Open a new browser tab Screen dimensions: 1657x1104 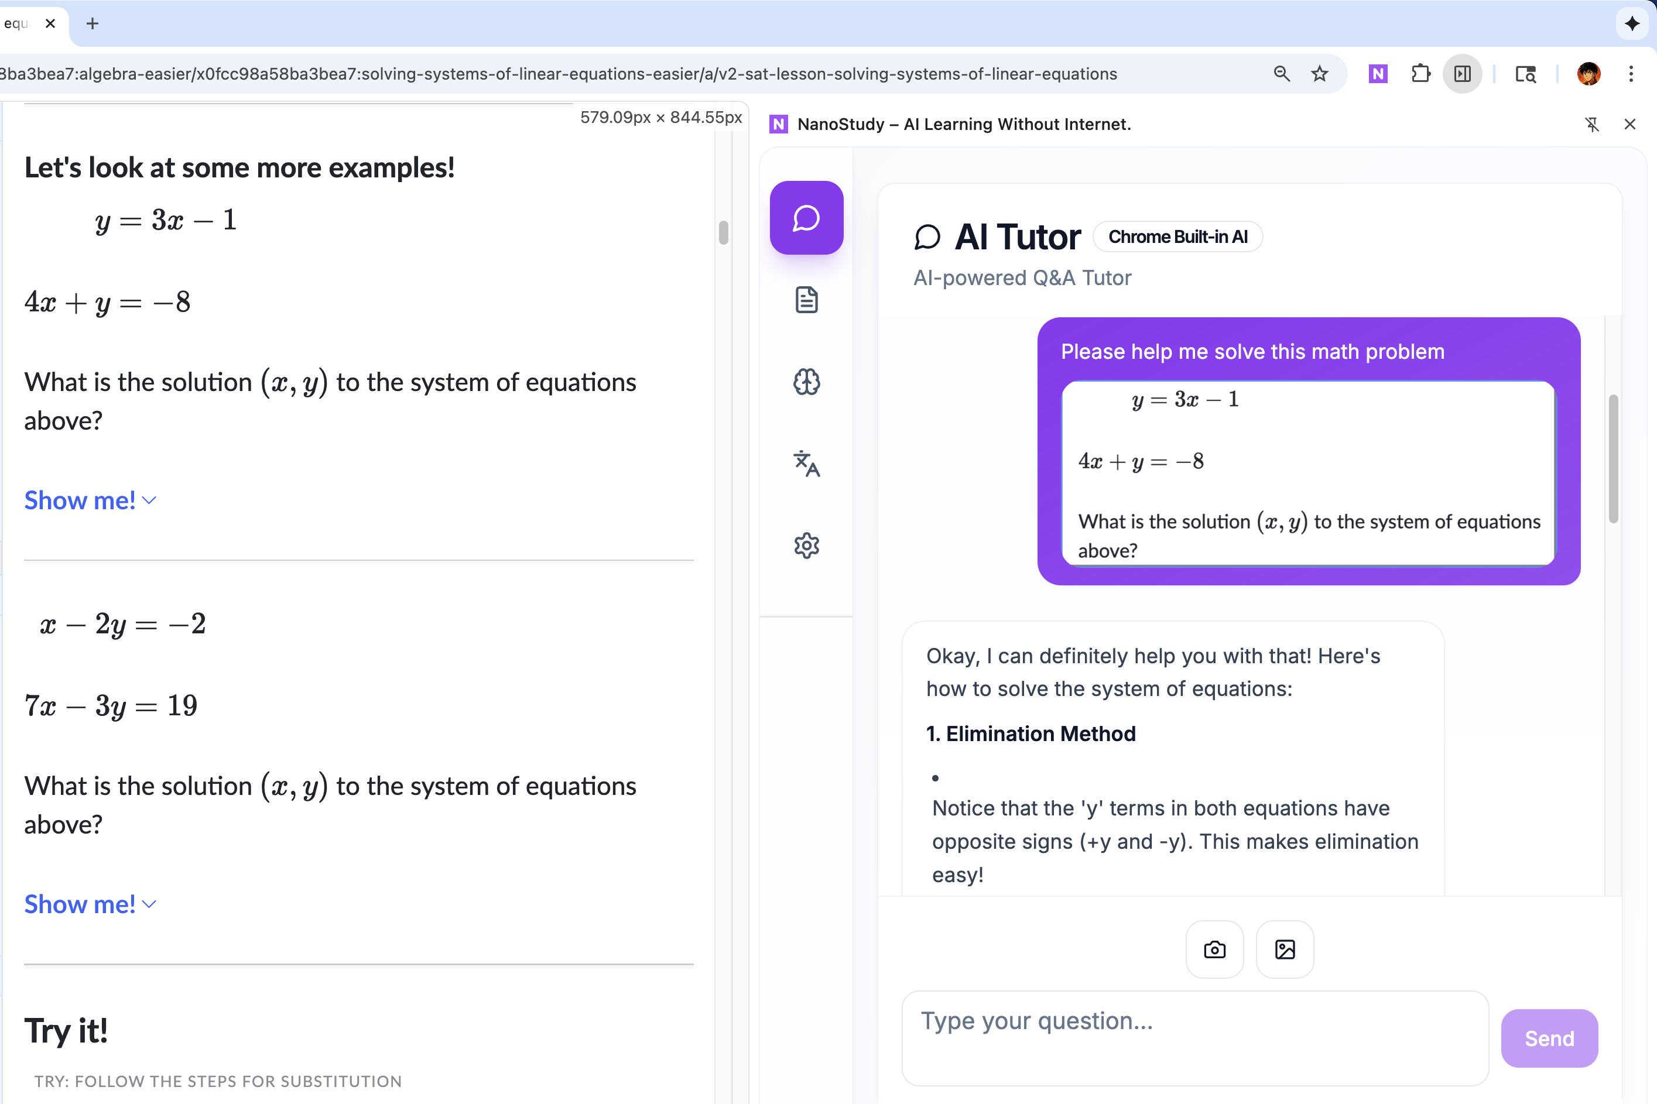tap(93, 23)
